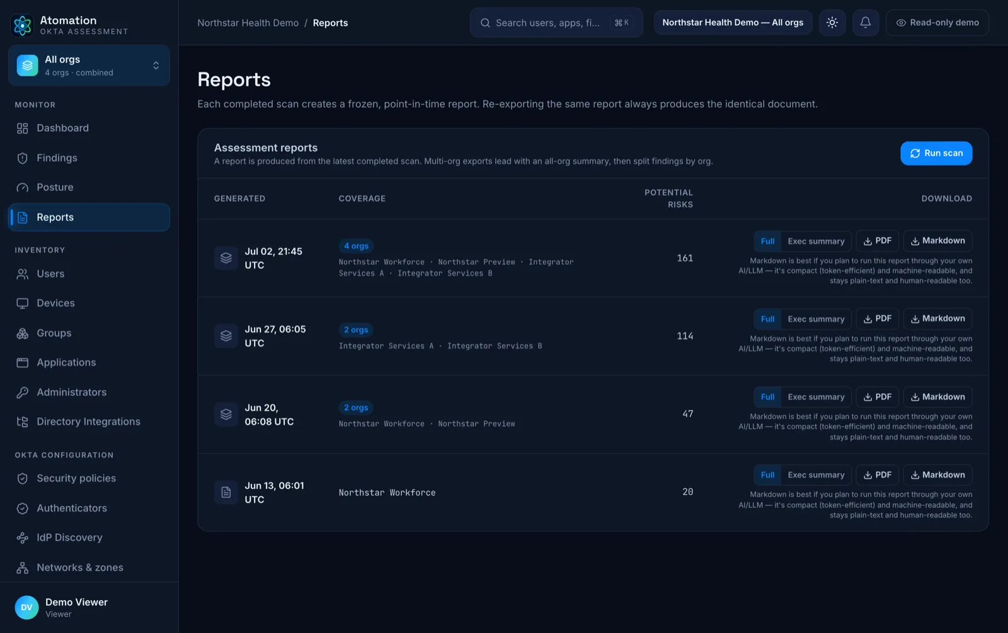Select Full for Jul 02 report
The height and width of the screenshot is (633, 1008).
(x=767, y=241)
